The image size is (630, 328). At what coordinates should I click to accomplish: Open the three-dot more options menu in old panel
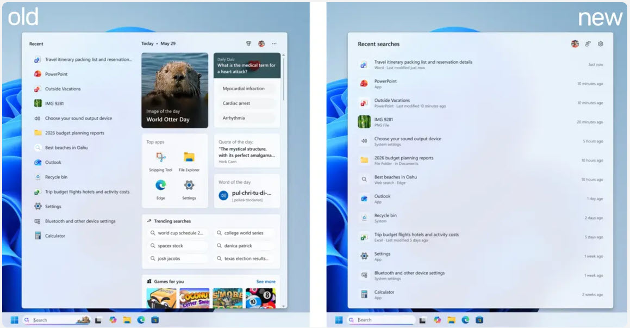pos(275,44)
